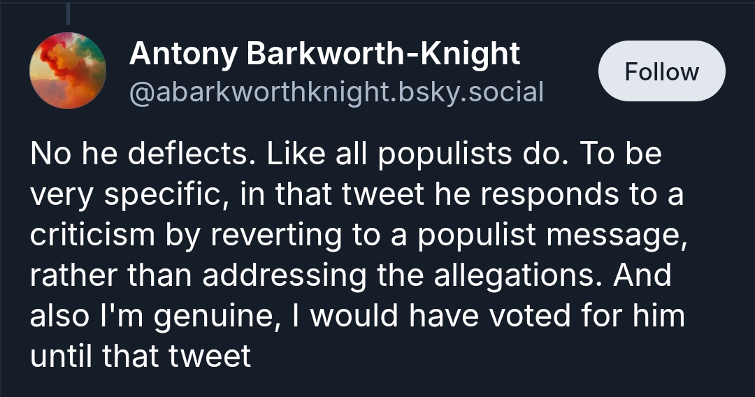Click the word "criticism" in the post
755x397 pixels.
tap(92, 235)
